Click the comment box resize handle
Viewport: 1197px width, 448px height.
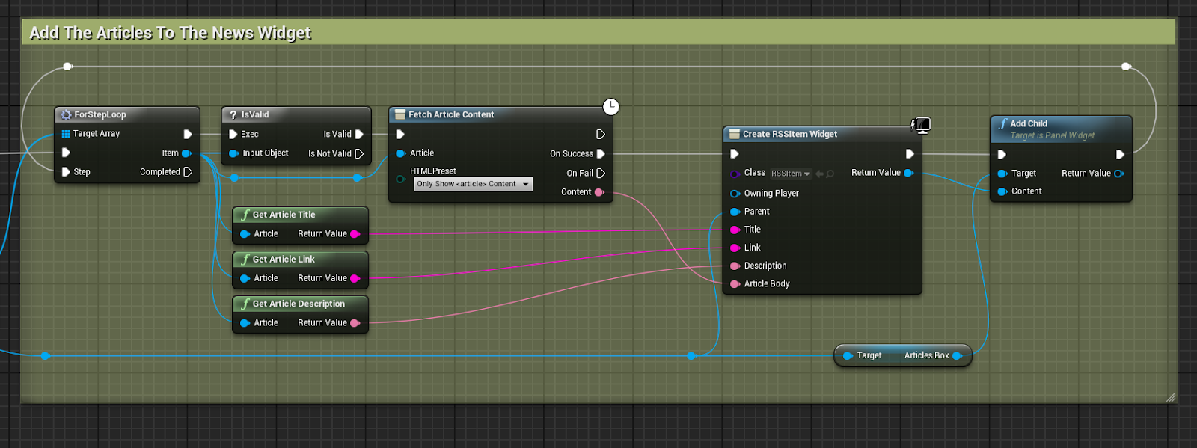[1171, 397]
